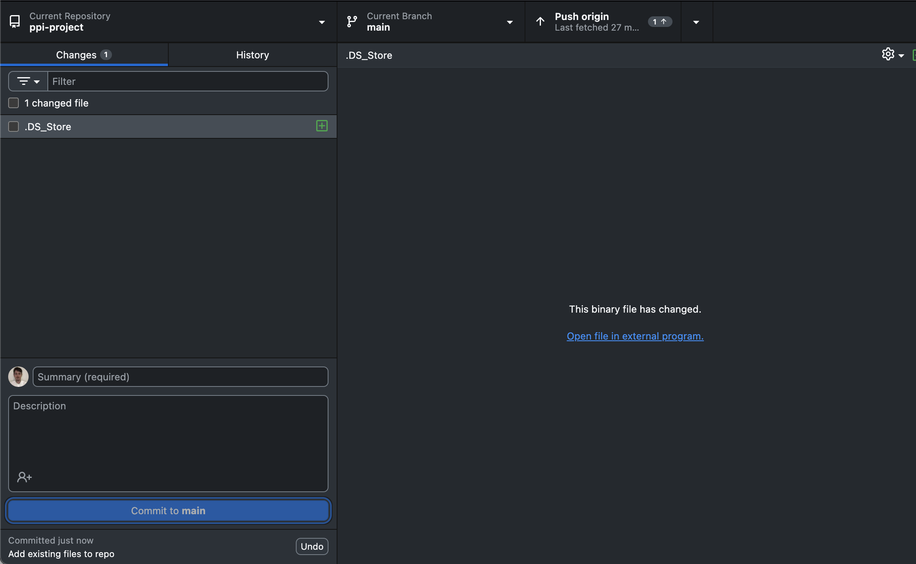The width and height of the screenshot is (916, 564).
Task: Expand the Current Repository dropdown arrow
Action: [x=322, y=22]
